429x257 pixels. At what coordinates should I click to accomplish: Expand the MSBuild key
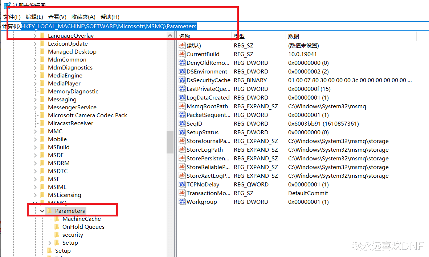click(x=35, y=147)
